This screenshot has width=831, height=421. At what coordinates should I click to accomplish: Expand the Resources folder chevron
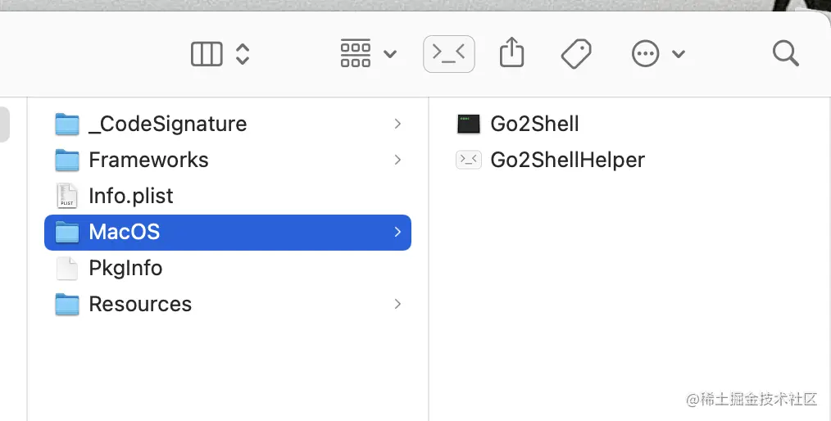coord(397,304)
